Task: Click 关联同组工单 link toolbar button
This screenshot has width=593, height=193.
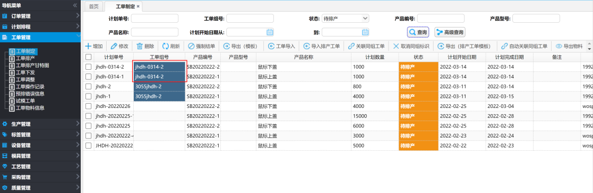Action: pos(366,47)
